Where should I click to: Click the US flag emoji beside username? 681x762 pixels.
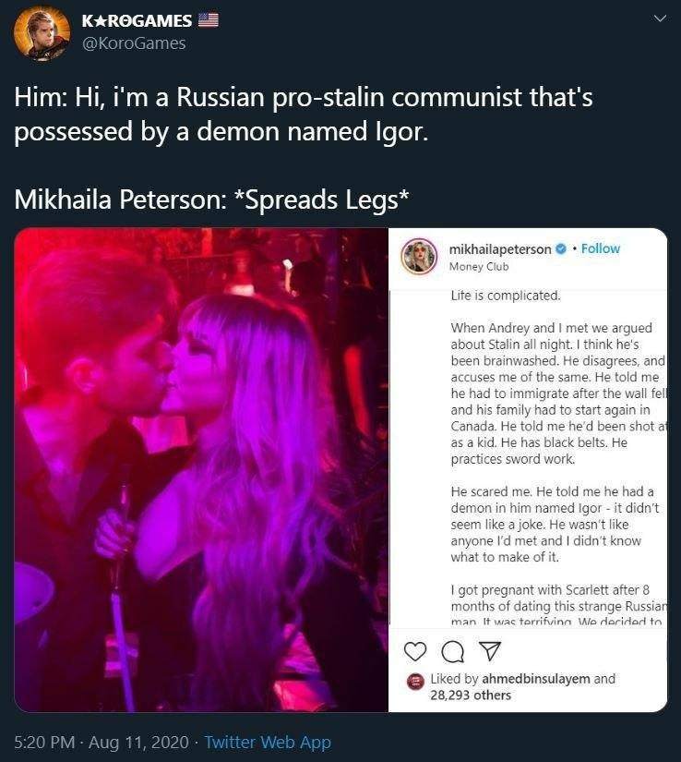pos(209,20)
